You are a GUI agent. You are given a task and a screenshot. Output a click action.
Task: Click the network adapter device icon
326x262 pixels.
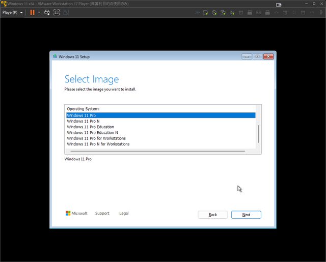tap(223, 12)
